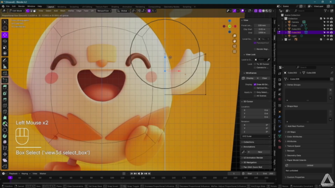
Task: Enable the Only Selected checkbox
Action: click(255, 92)
